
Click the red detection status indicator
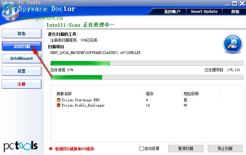point(51,149)
